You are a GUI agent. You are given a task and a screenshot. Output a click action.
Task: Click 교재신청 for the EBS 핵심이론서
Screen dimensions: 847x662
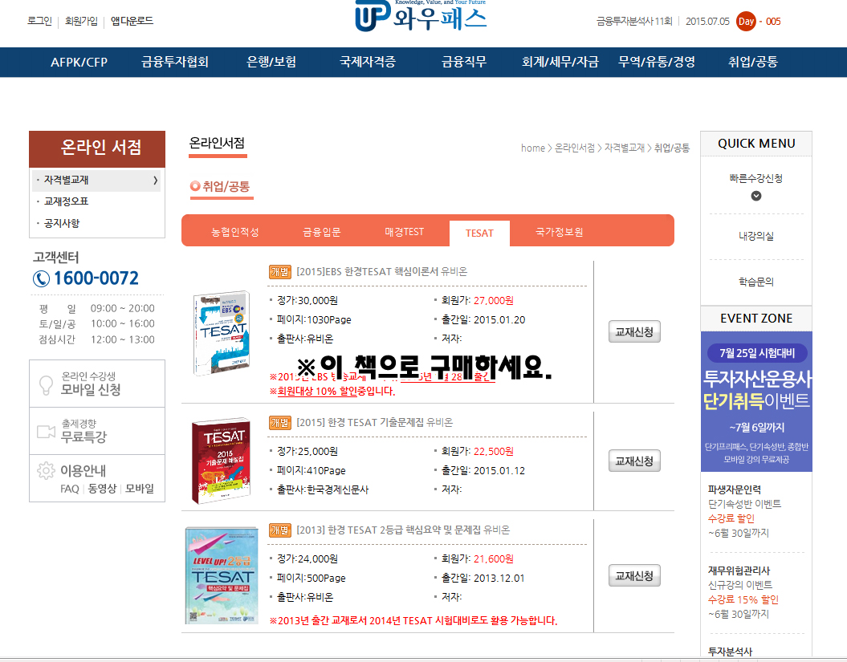tap(634, 331)
